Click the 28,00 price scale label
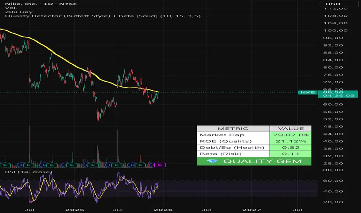Screen dimensions: 361x213 click(x=333, y=163)
